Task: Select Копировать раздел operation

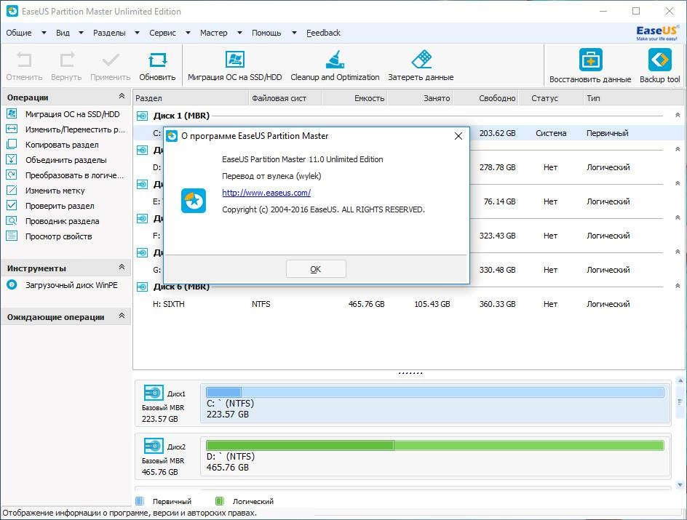Action: (62, 145)
